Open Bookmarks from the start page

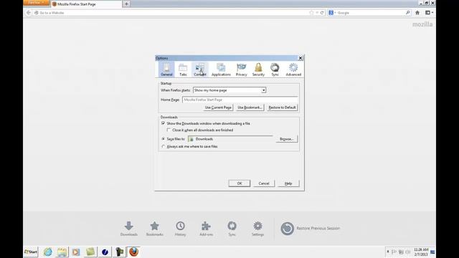155,229
